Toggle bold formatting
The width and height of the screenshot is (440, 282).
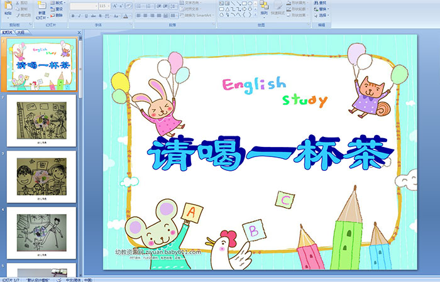[x=72, y=16]
